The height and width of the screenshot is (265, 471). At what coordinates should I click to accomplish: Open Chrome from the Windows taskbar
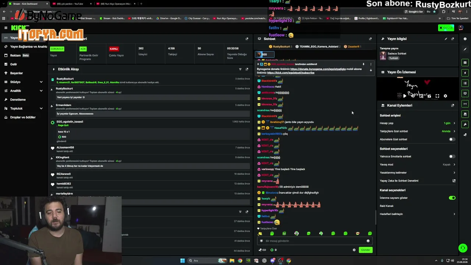[240, 261]
